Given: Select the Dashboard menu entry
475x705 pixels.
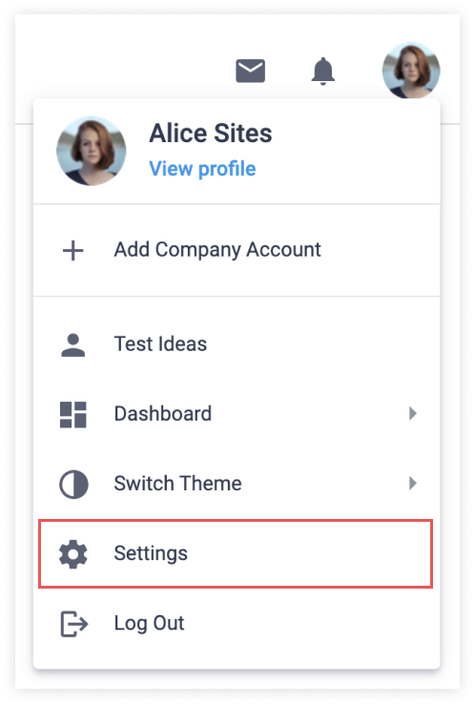Looking at the screenshot, I should [x=237, y=414].
